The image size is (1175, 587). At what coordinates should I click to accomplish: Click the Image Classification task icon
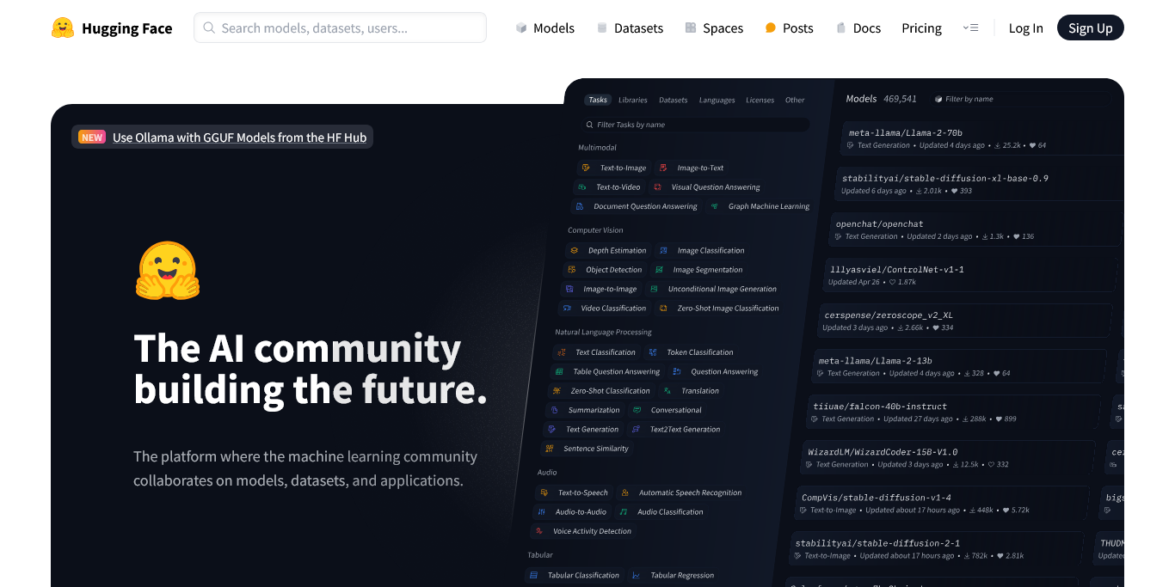click(x=663, y=250)
